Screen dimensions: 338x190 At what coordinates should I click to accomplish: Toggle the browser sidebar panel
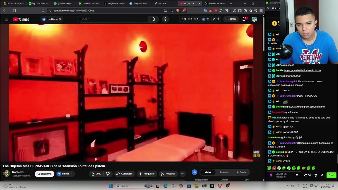pos(240,11)
